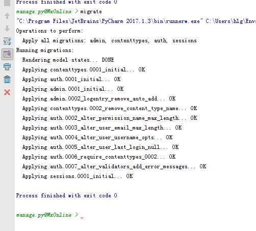Screen dimensions: 256x231
Task: Toggle Use Soft Wraps icon
Action: point(7,41)
